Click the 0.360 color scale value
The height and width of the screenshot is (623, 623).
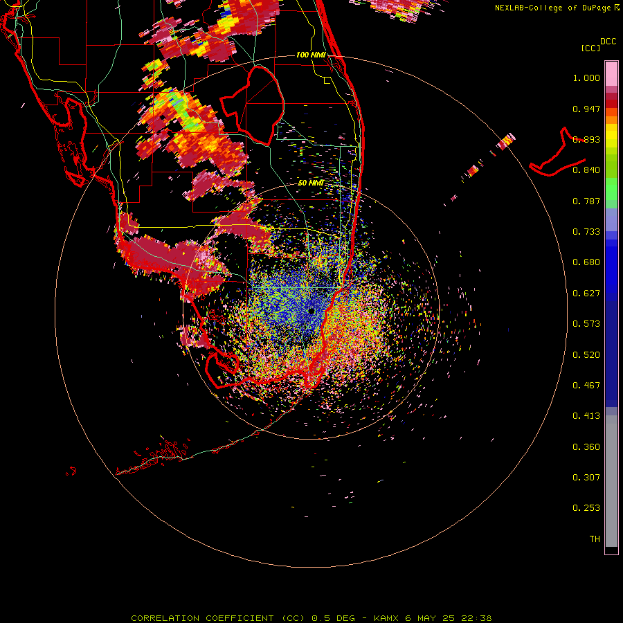click(586, 447)
